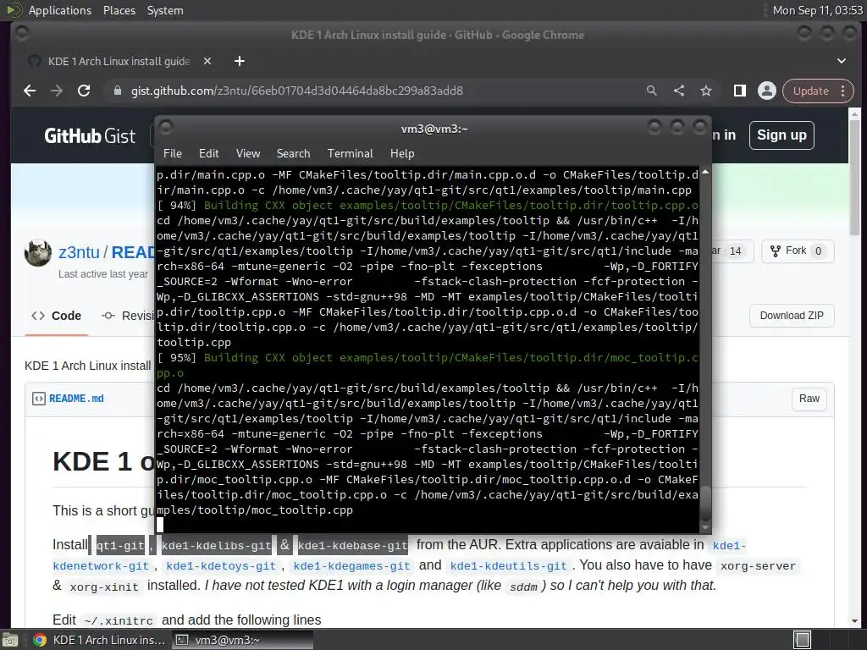Reload the gist page
The height and width of the screenshot is (650, 867).
pos(84,91)
